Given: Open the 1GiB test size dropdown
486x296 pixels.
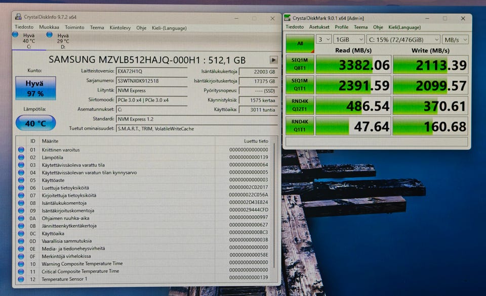Looking at the screenshot, I should click(348, 39).
